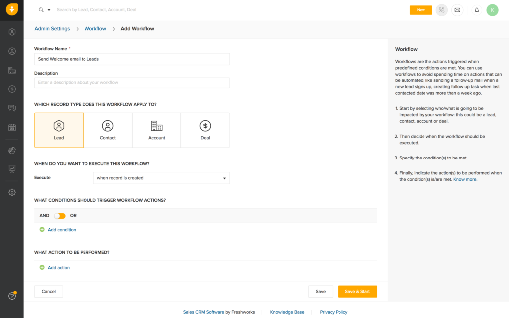509x318 pixels.
Task: Open the search filter dropdown arrow
Action: [49, 10]
